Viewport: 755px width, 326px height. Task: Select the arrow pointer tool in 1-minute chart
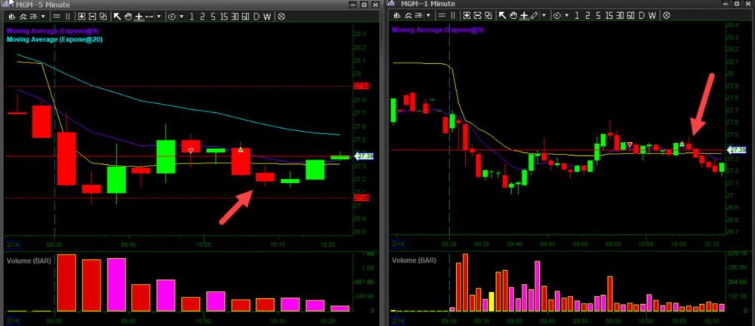click(503, 16)
